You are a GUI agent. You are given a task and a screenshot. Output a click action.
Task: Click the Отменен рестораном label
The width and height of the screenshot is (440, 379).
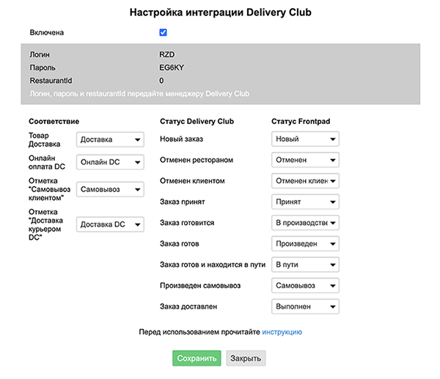tap(197, 160)
